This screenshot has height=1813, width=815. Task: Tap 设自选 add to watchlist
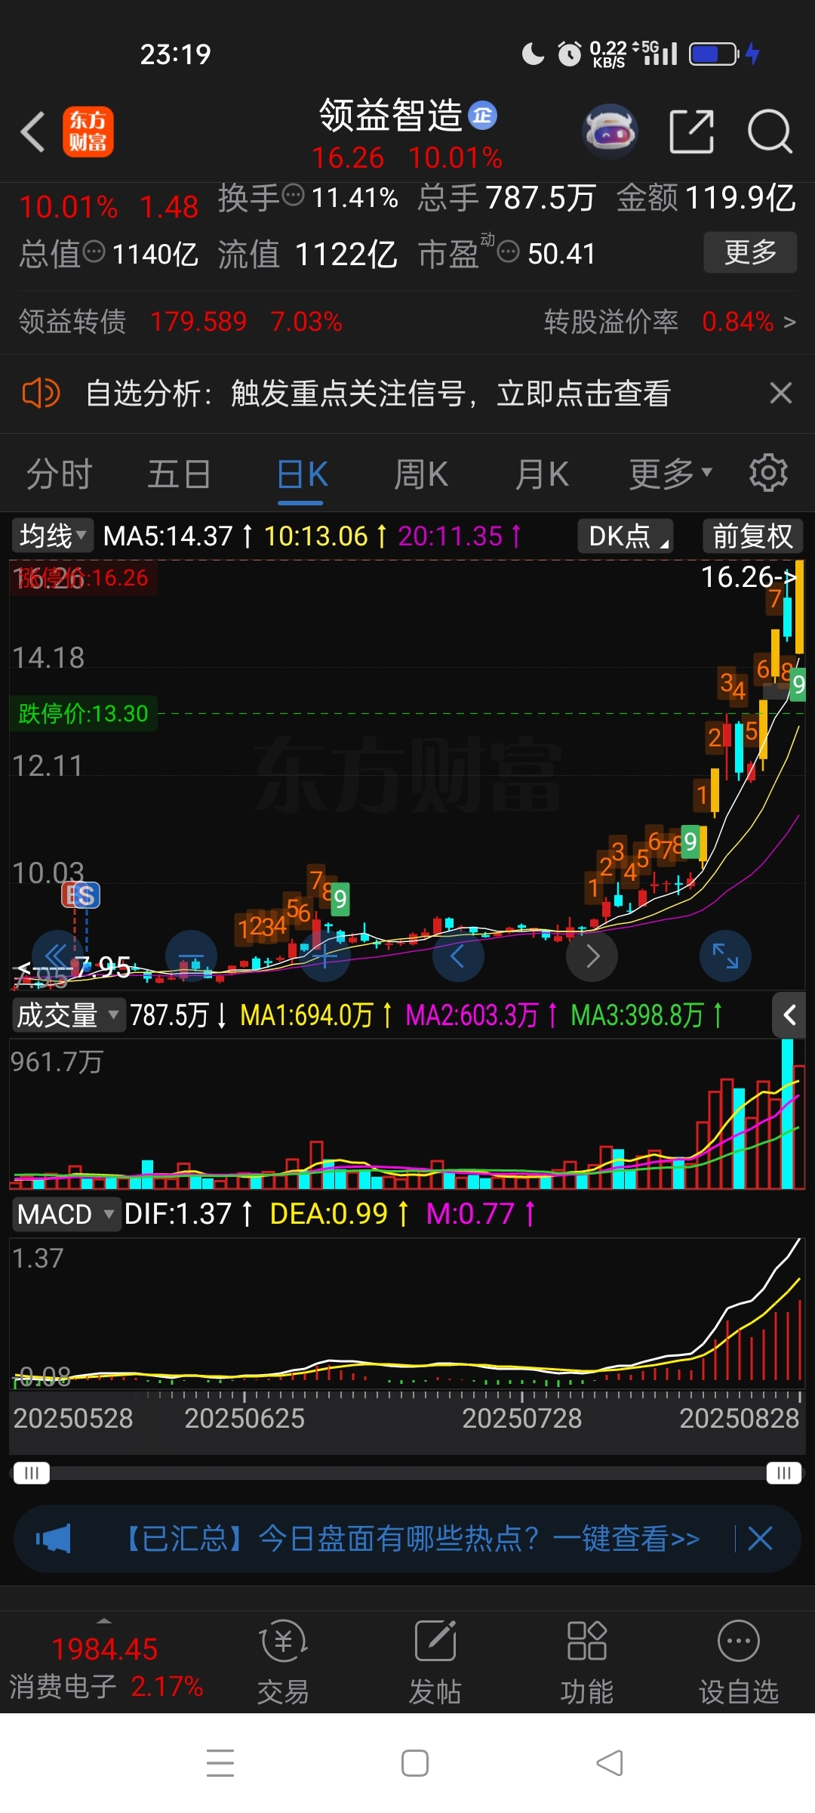click(x=739, y=1663)
